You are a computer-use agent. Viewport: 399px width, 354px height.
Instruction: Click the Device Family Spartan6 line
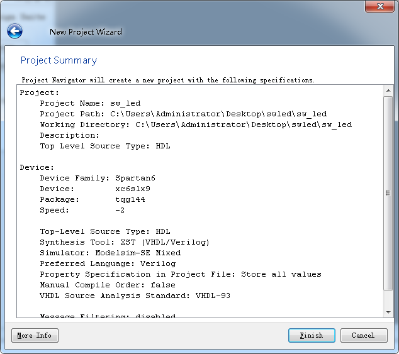pyautogui.click(x=97, y=178)
